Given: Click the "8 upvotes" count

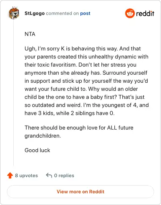Looking at the screenshot, I should coord(26,176).
